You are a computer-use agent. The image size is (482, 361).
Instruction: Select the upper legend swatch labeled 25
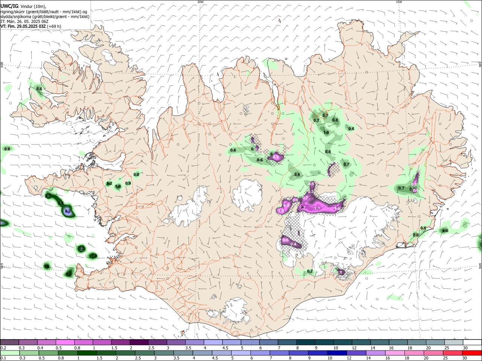pyautogui.click(x=454, y=343)
